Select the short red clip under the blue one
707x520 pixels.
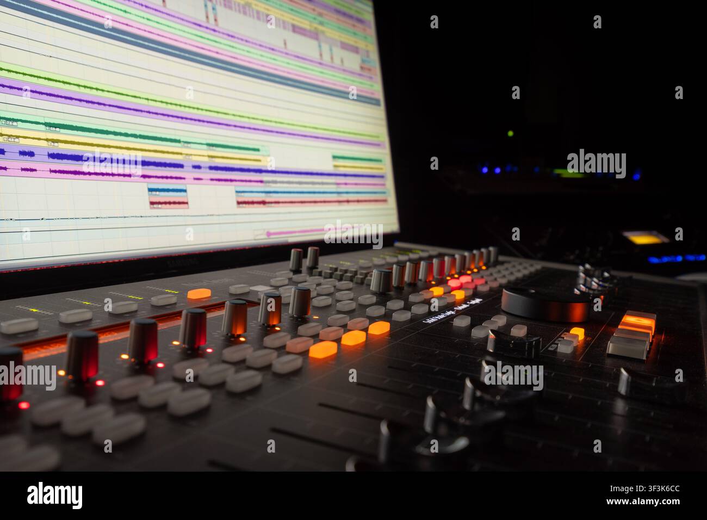[168, 203]
